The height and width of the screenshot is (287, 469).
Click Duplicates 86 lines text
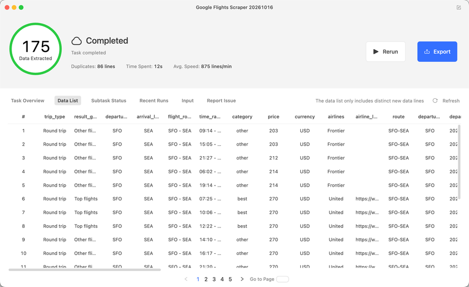point(93,66)
